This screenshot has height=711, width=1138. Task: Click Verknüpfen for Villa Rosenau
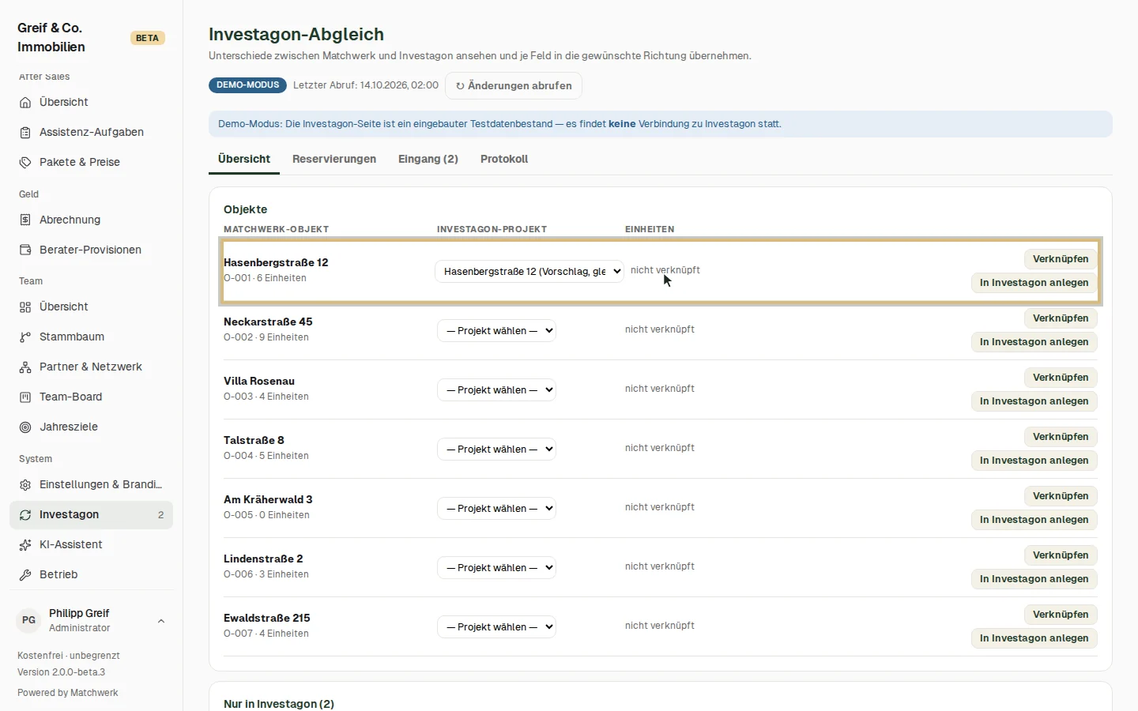pos(1061,378)
